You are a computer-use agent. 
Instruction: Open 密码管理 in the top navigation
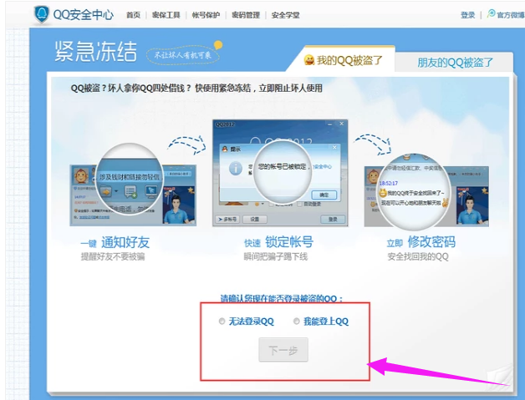[245, 15]
